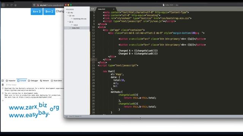Screen dimensions: 243x136
Task: Click the A++ 3 button
Action: pos(36,12)
